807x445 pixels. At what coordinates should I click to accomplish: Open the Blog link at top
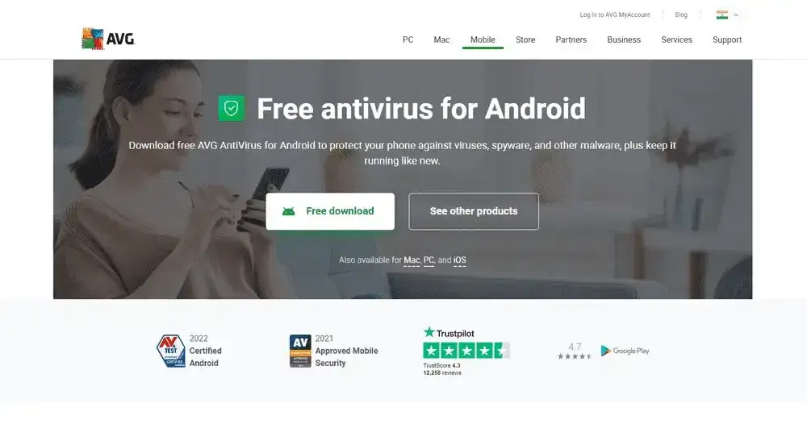(681, 15)
